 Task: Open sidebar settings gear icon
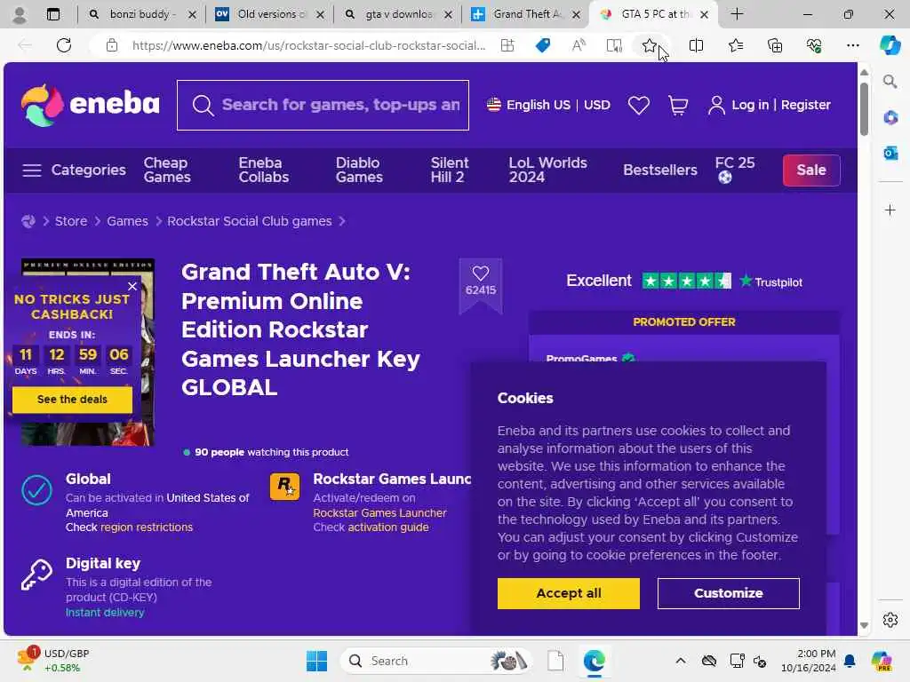pos(890,620)
